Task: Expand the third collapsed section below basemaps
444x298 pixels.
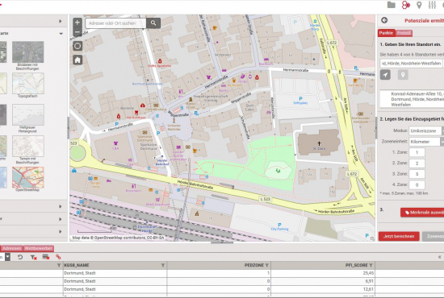Action: (61, 231)
